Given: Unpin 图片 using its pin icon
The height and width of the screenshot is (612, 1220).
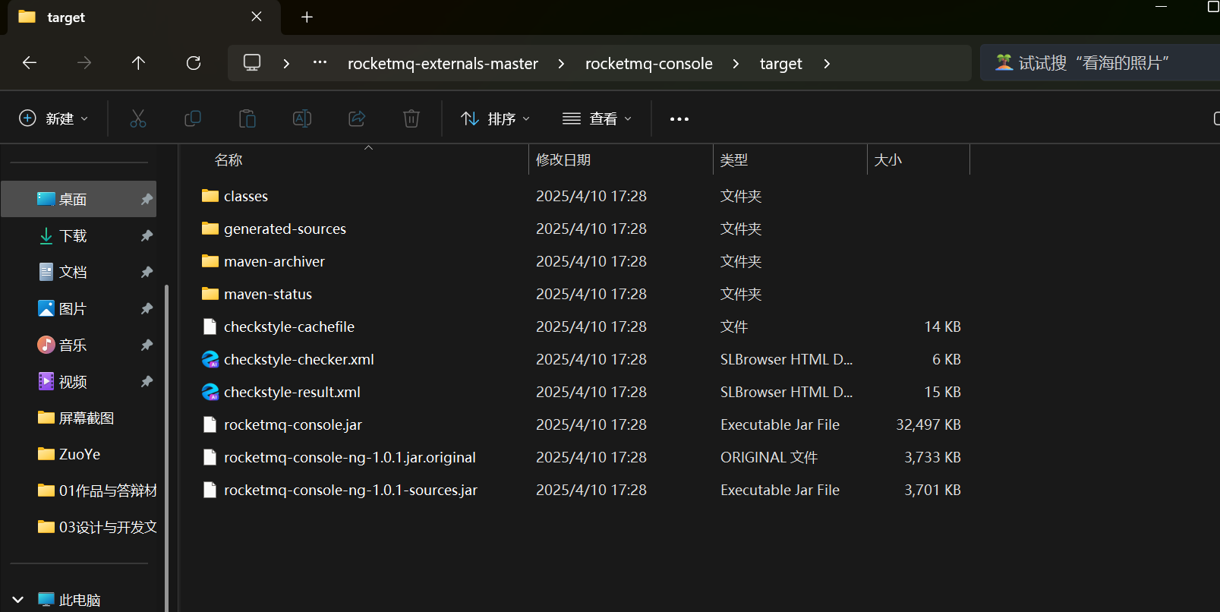Looking at the screenshot, I should click(147, 308).
